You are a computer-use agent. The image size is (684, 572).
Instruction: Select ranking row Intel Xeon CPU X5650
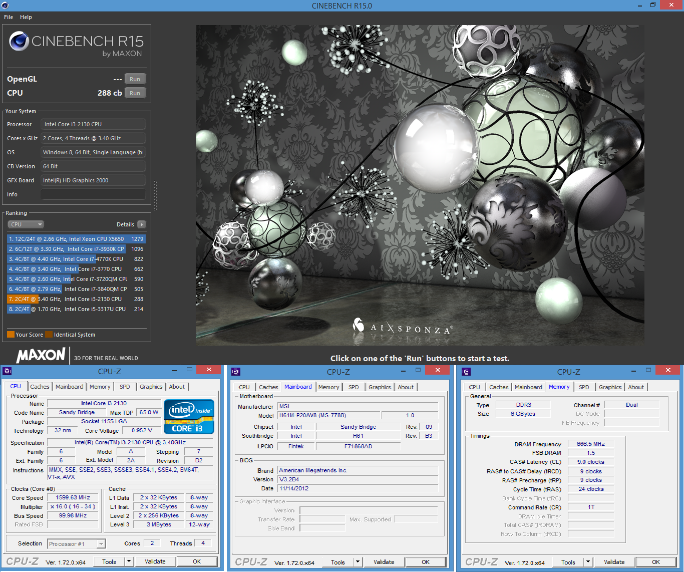pos(76,239)
